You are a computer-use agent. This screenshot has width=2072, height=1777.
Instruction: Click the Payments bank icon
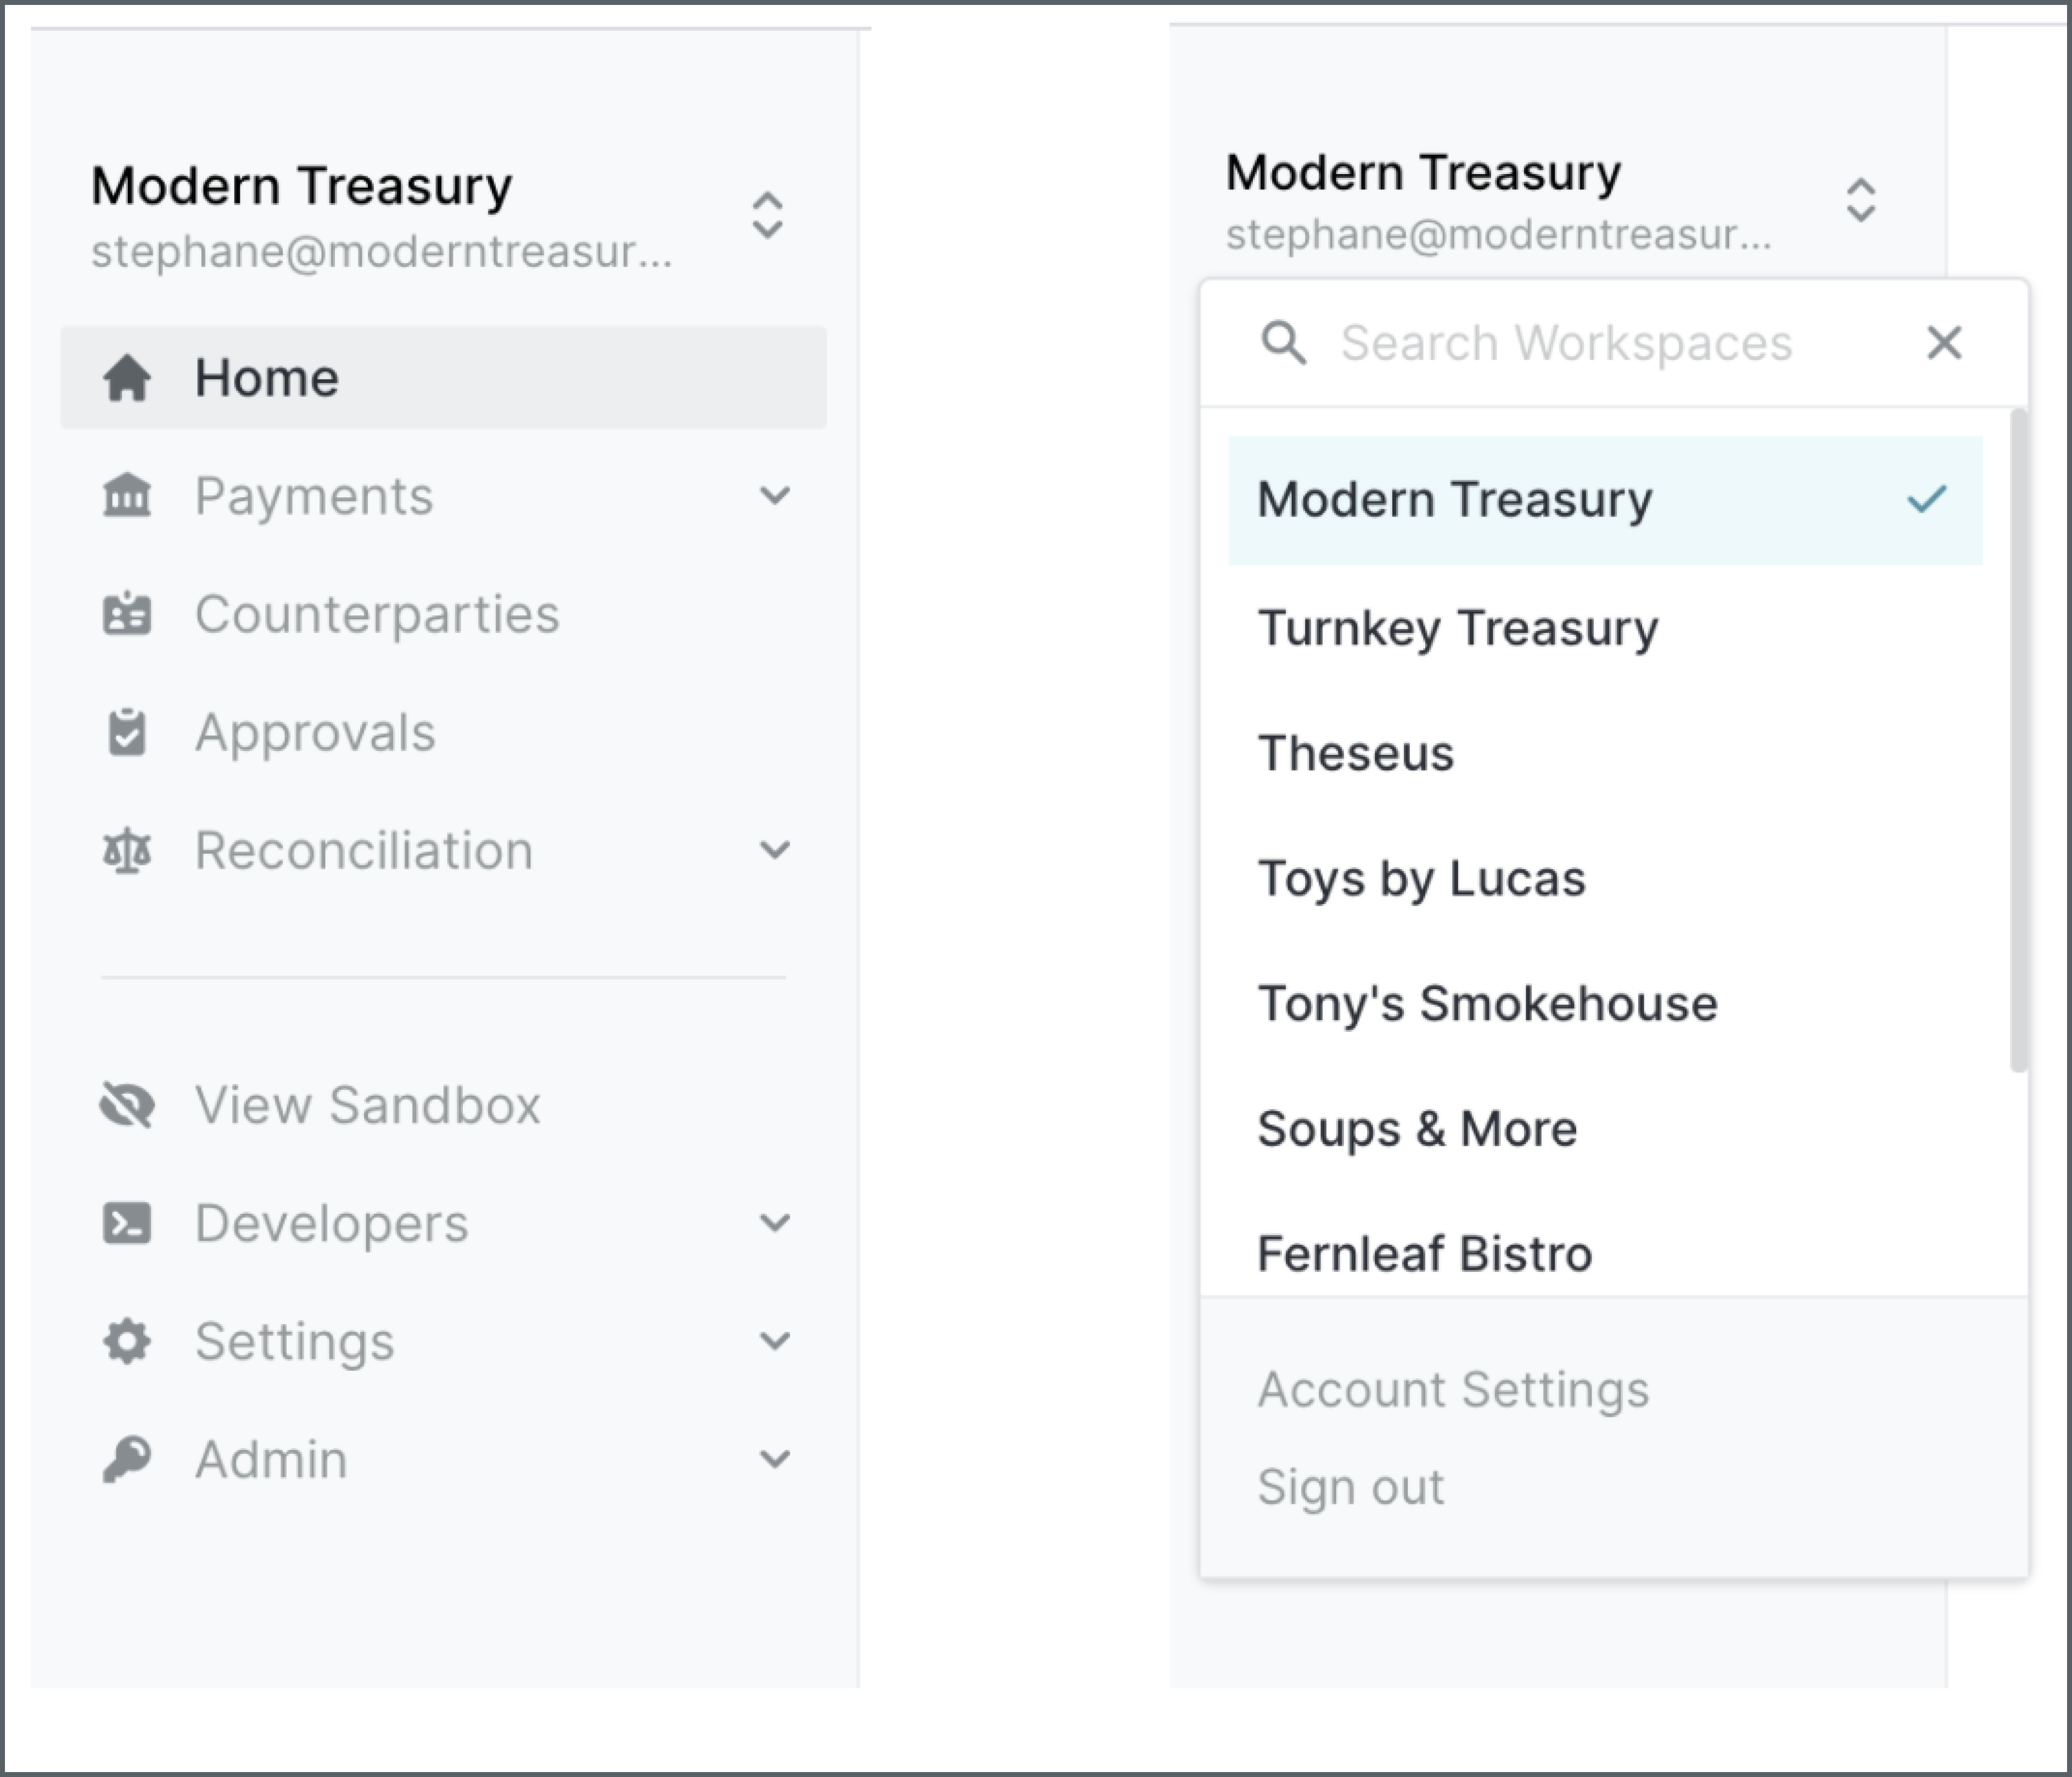[x=128, y=495]
